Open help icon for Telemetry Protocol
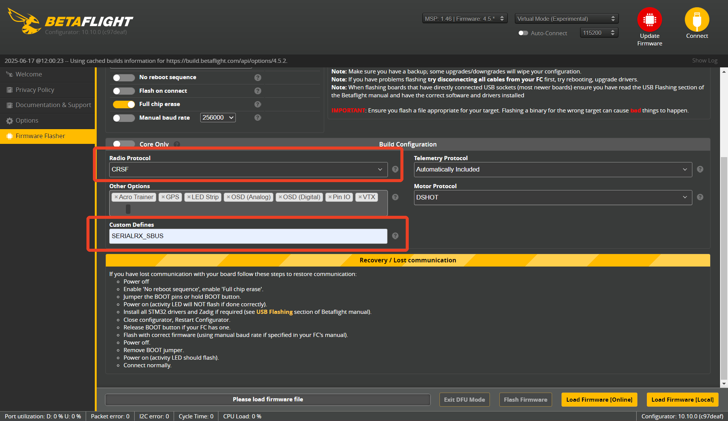The width and height of the screenshot is (728, 421). 700,169
